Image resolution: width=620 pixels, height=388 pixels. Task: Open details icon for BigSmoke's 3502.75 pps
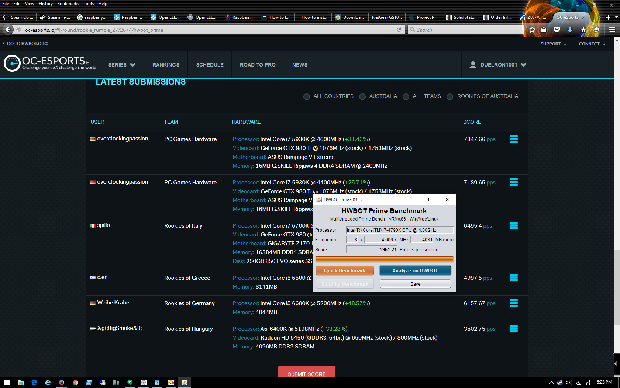[514, 329]
